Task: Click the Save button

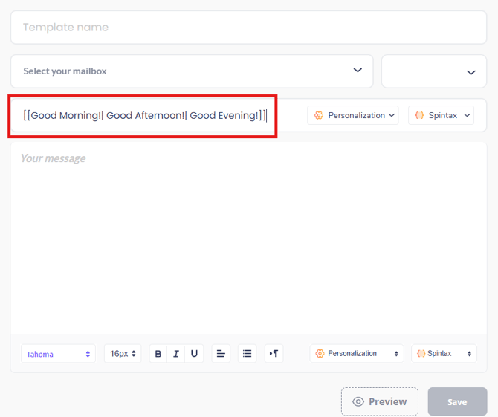Action: [x=457, y=401]
